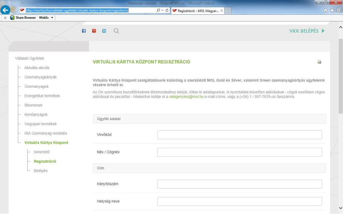Click the Share Browser globe icon

pos(12,17)
